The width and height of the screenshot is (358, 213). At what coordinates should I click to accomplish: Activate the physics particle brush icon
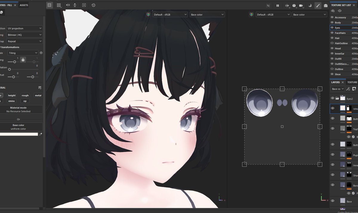pos(310,5)
